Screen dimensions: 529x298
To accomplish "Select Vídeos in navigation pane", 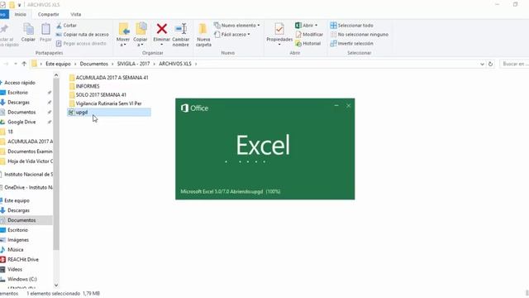I will [15, 269].
